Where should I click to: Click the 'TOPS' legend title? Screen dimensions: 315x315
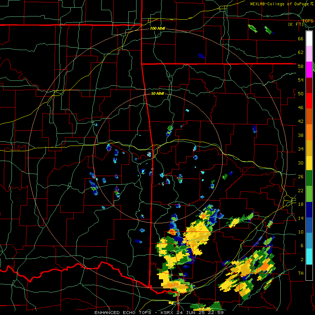coord(308,21)
